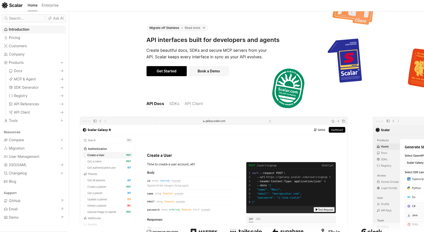Select Create a User endpoint
Image resolution: width=424 pixels, height=232 pixels.
point(108,155)
